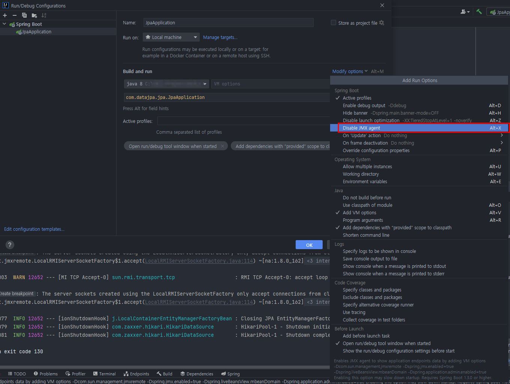510x384 pixels.
Task: Click the OK button
Action: (309, 245)
